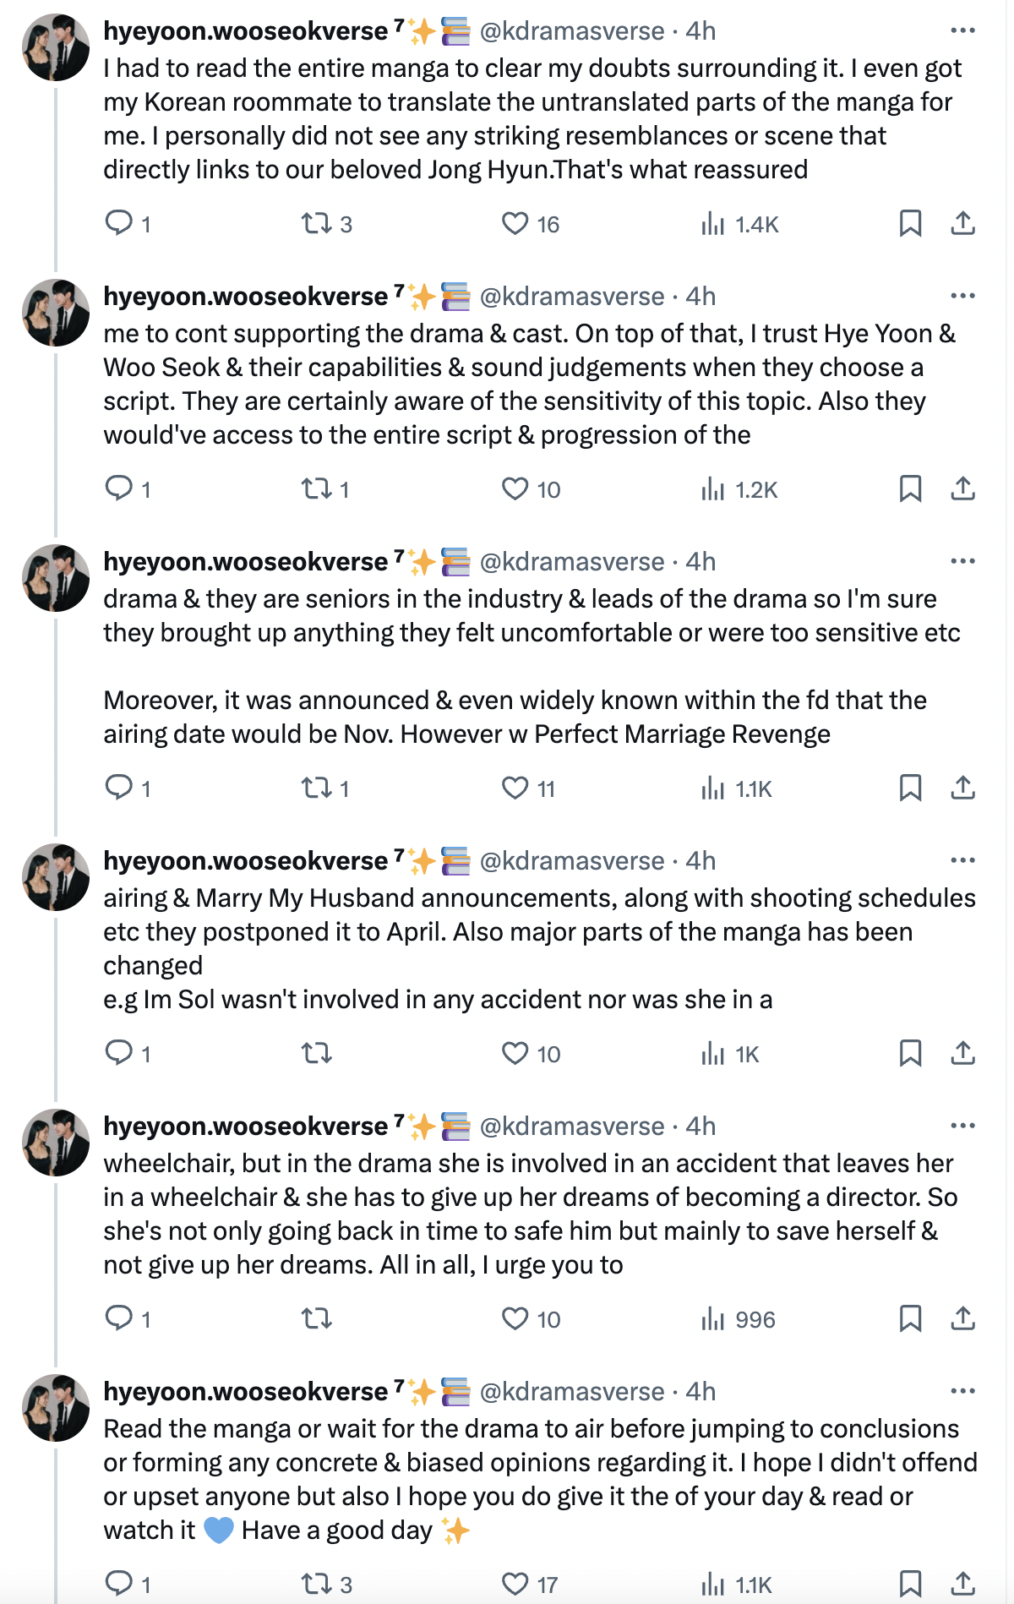Viewport: 1014px width, 1604px height.
Task: Bookmark the first tweet in thread
Action: 910,223
